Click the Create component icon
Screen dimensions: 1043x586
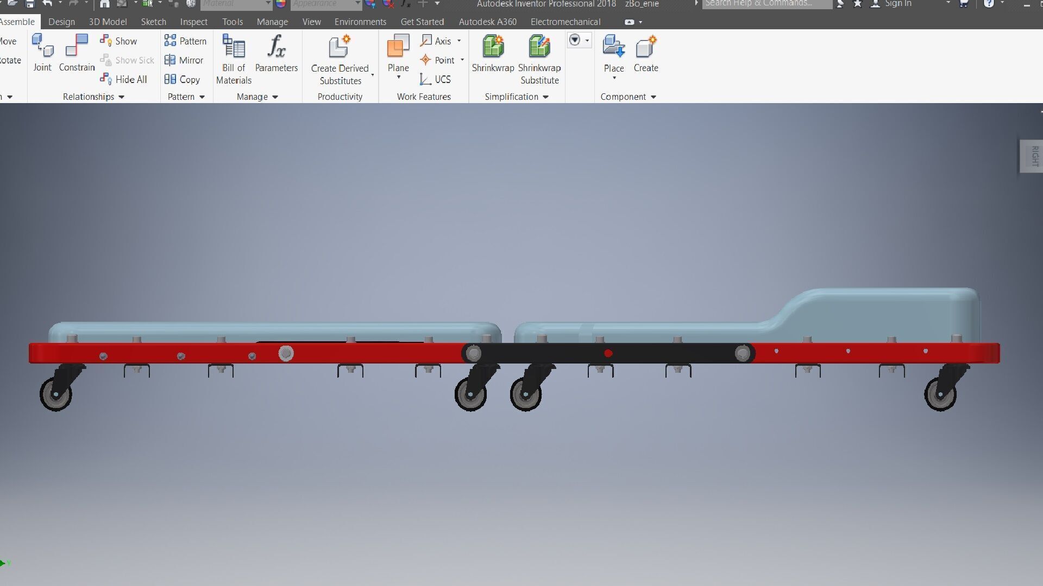pos(645,48)
